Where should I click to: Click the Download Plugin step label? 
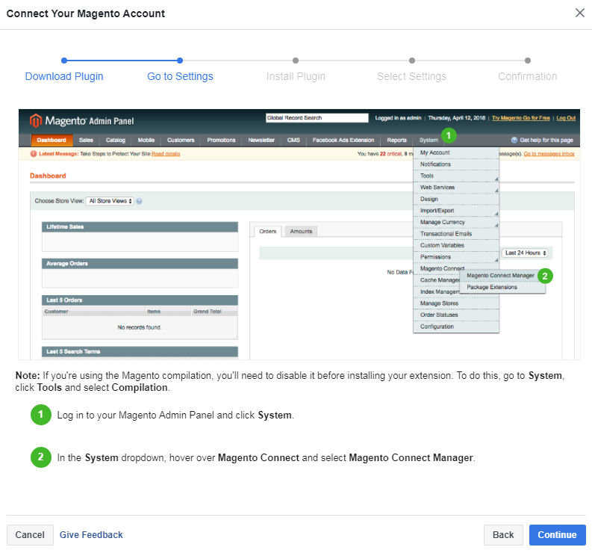point(64,76)
